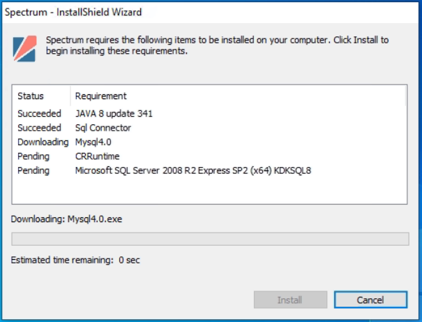Select the Mysql4.0 requirement entry
Image resolution: width=422 pixels, height=322 pixels.
[93, 142]
